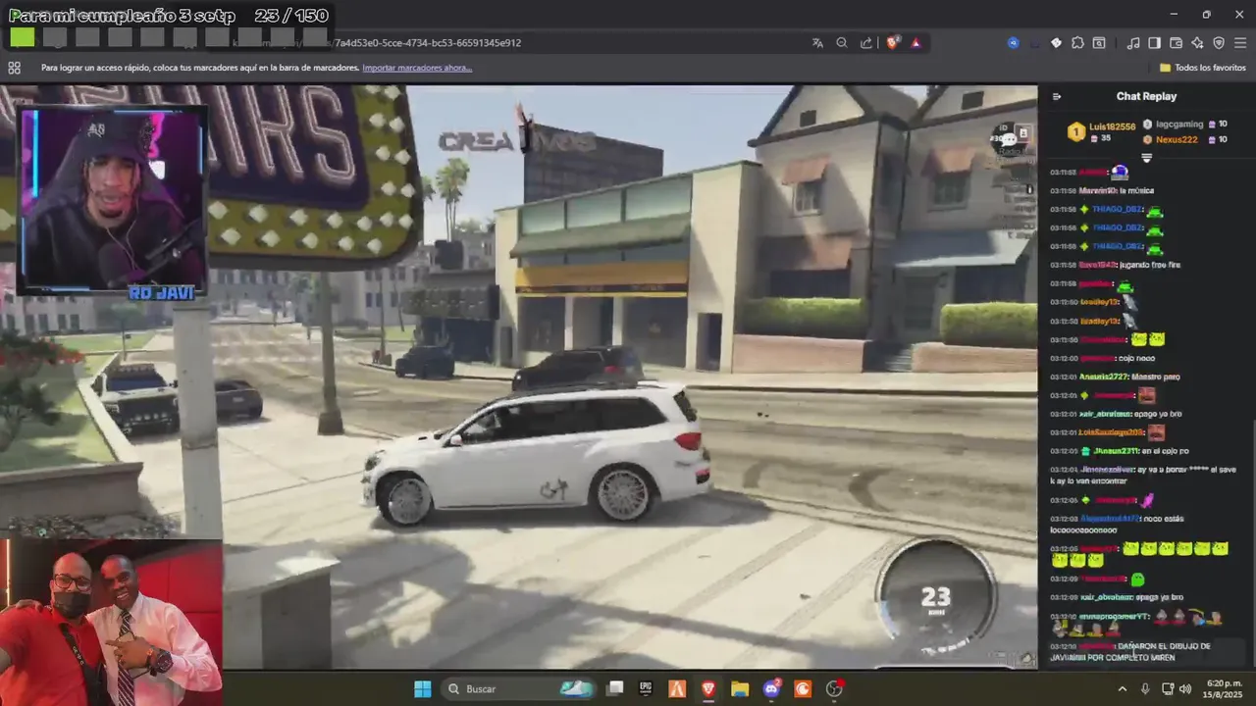Screen dimensions: 1256x706
Task: Open Task View on the taskbar
Action: 614,688
